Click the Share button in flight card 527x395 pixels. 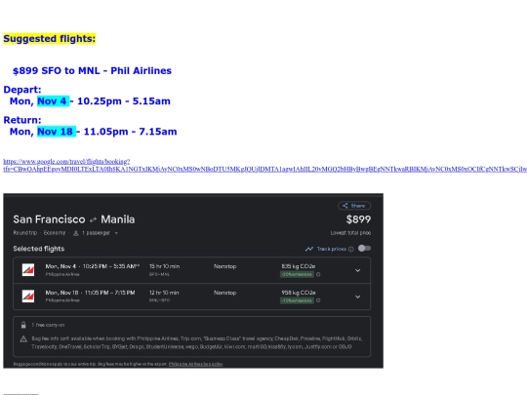[x=354, y=206]
